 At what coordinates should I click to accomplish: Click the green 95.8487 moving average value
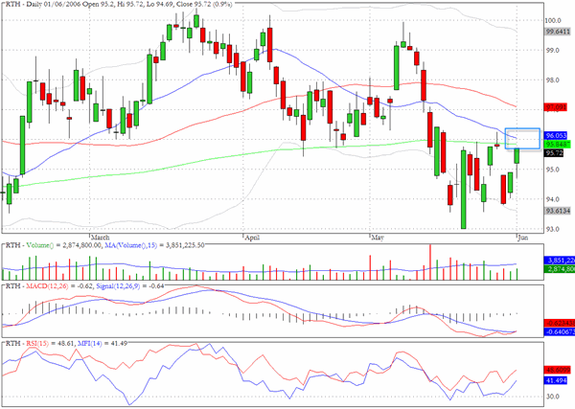558,144
